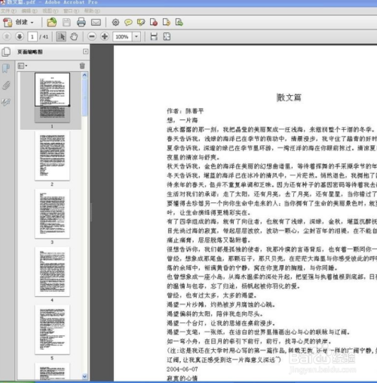Screen dimensions: 377x383
Task: Click the export PDF icon with green arrow
Action: tap(179, 22)
